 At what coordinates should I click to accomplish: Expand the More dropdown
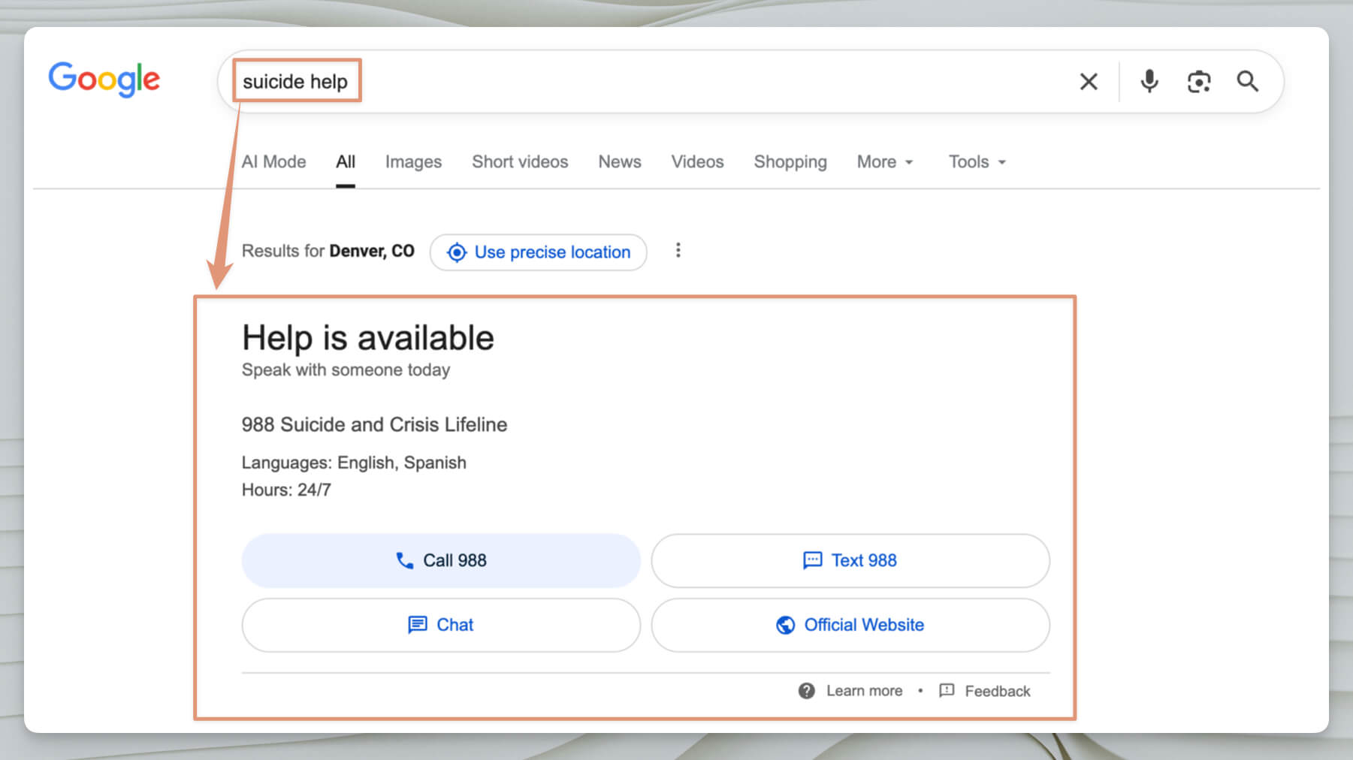[x=885, y=161]
